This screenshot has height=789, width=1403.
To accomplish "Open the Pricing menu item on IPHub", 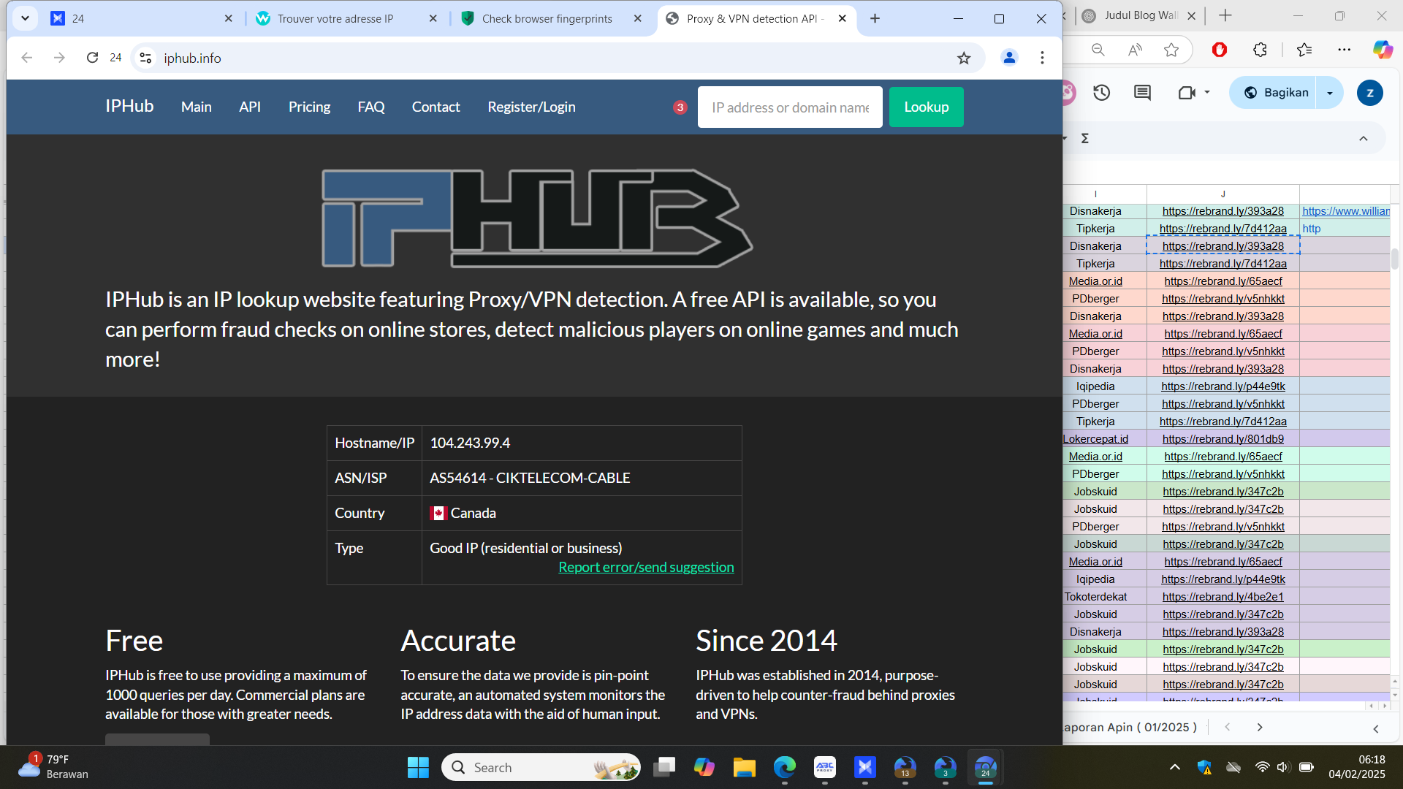I will pyautogui.click(x=309, y=107).
